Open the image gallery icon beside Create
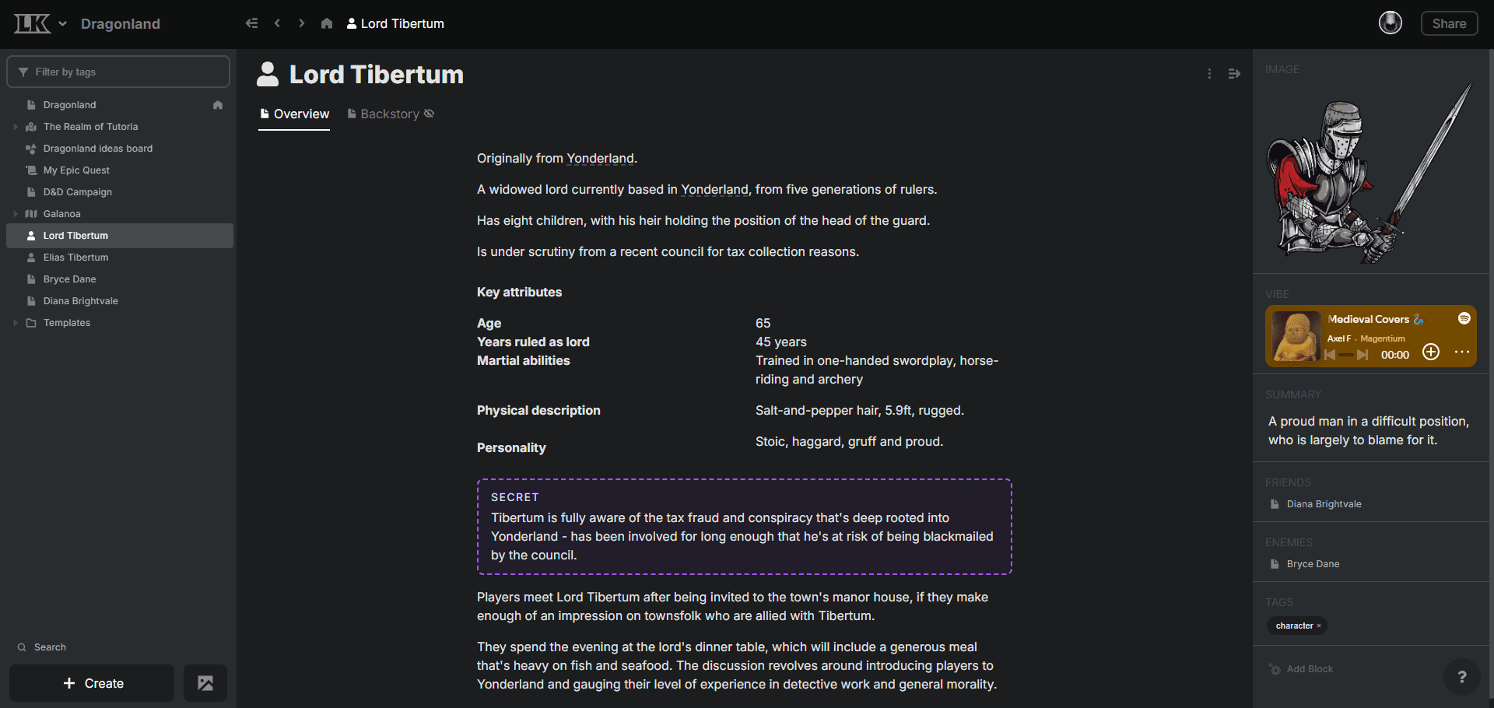1494x708 pixels. click(x=205, y=683)
